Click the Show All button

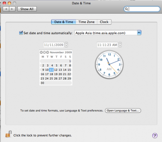pyautogui.click(x=27, y=9)
